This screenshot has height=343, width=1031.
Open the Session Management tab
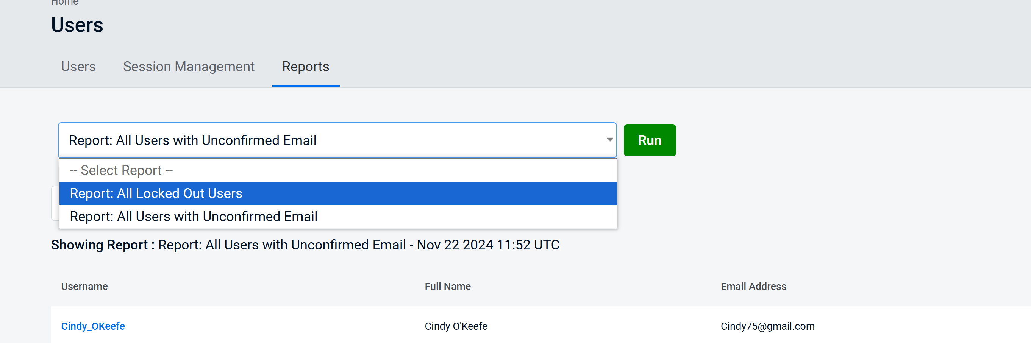coord(189,66)
